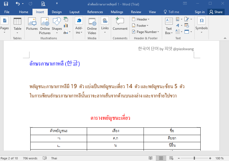The height and width of the screenshot is (161, 229).
Task: Open the File menu
Action: pyautogui.click(x=7, y=12)
